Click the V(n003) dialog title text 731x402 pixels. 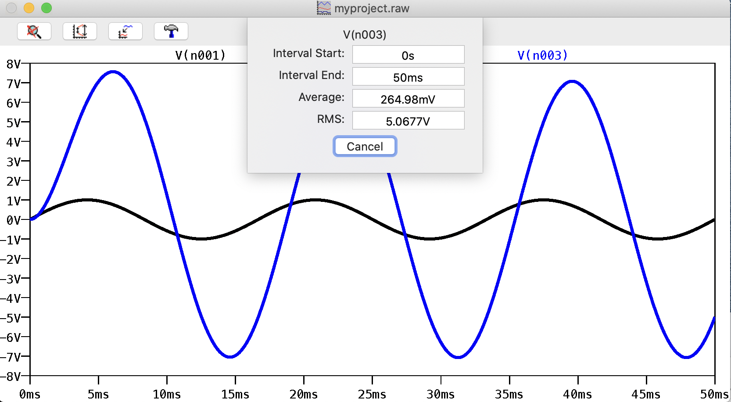click(365, 34)
